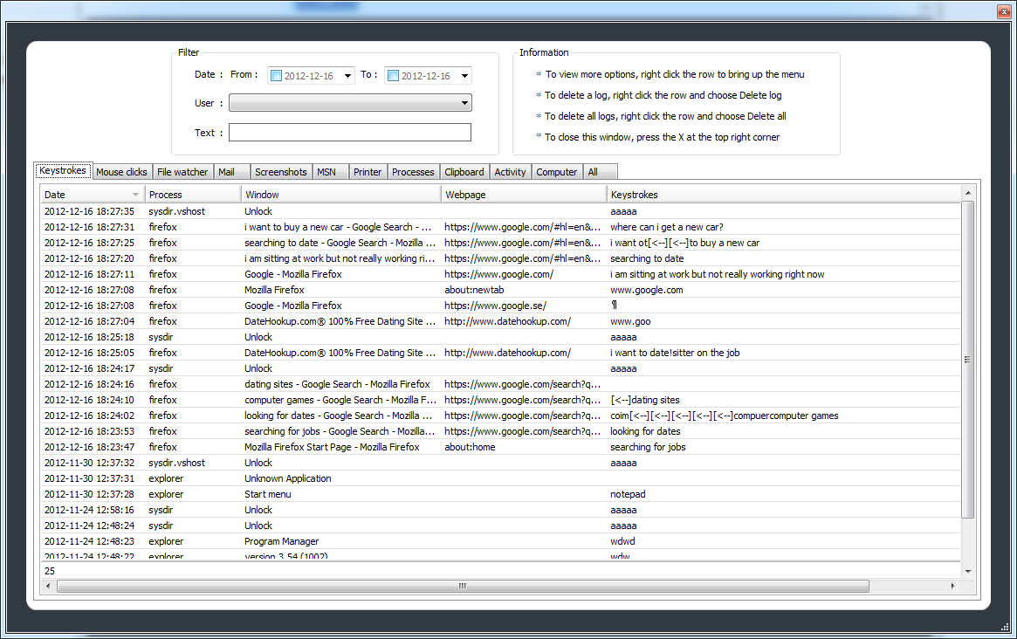Switch to the Clipboard tab
Viewport: 1017px width, 639px height.
coord(464,172)
